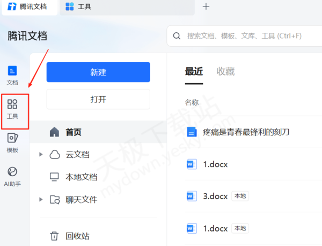
Task: Open file 疼痛是青春最锋利的刻刀
Action: coord(246,132)
